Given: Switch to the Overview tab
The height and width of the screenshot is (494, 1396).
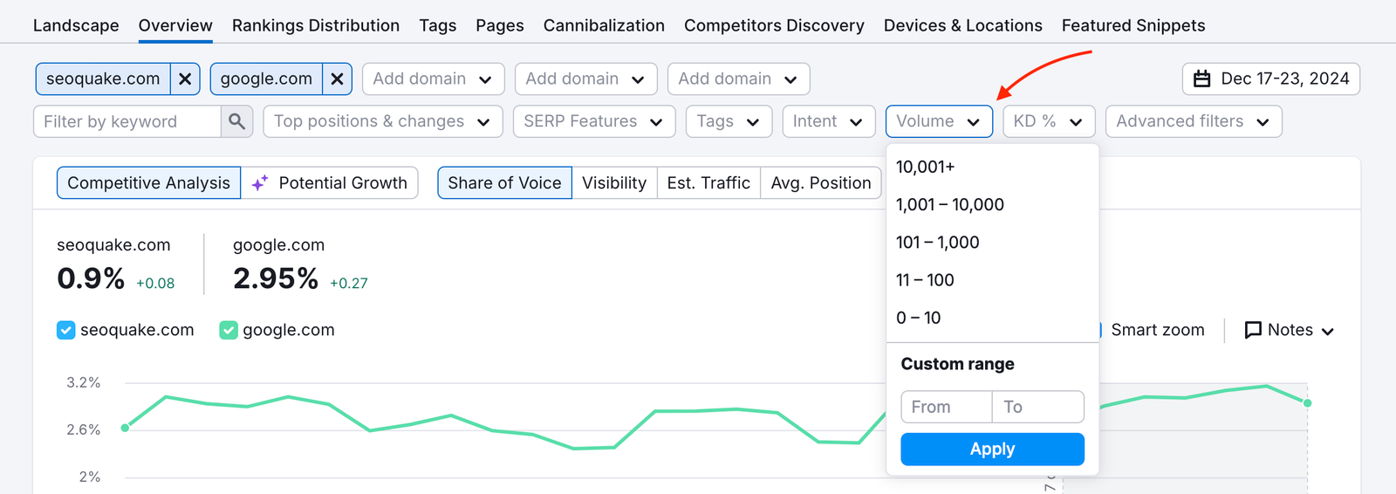Looking at the screenshot, I should 175,25.
